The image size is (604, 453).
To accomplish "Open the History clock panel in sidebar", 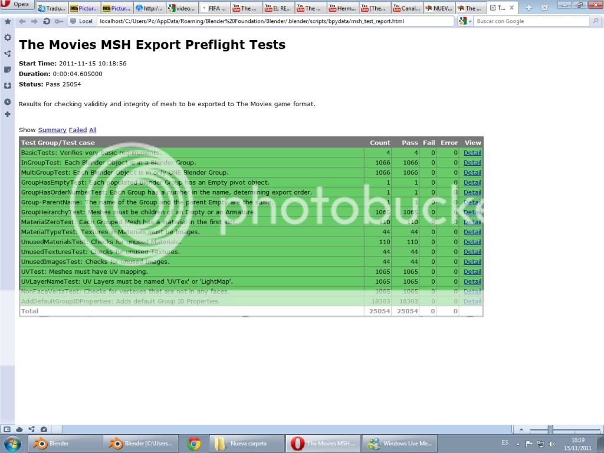I will pyautogui.click(x=7, y=101).
